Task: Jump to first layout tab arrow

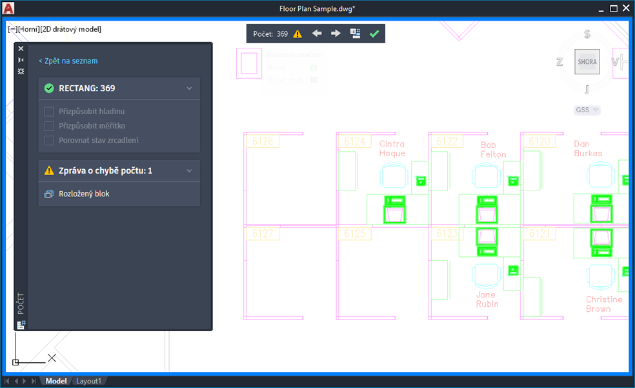Action: click(7, 381)
